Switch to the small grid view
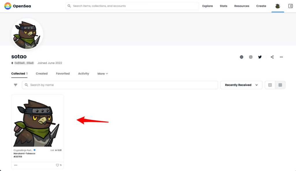The image size is (296, 171). (x=280, y=85)
